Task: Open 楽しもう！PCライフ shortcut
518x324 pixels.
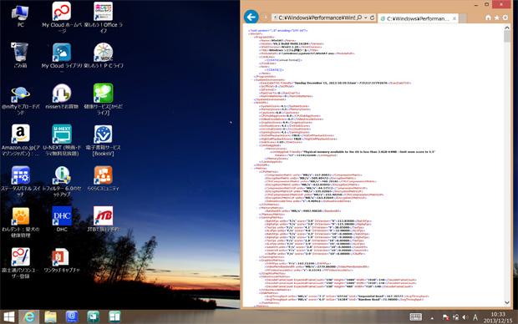Action: pyautogui.click(x=104, y=55)
